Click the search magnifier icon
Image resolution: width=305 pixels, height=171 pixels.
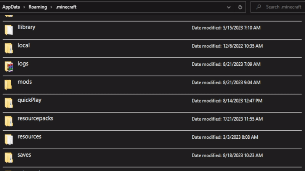pos(258,7)
